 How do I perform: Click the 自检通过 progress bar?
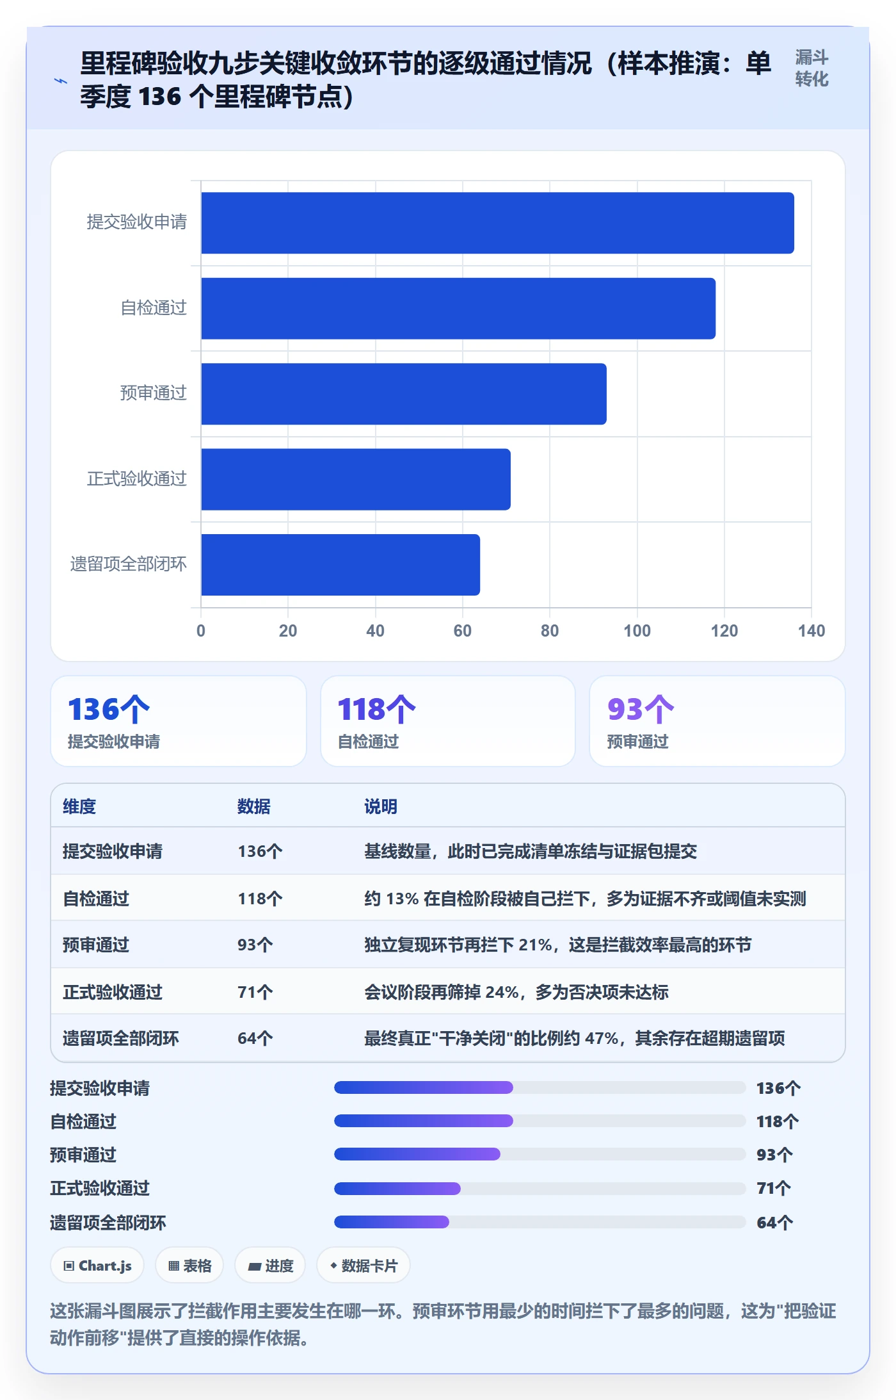(x=540, y=1121)
